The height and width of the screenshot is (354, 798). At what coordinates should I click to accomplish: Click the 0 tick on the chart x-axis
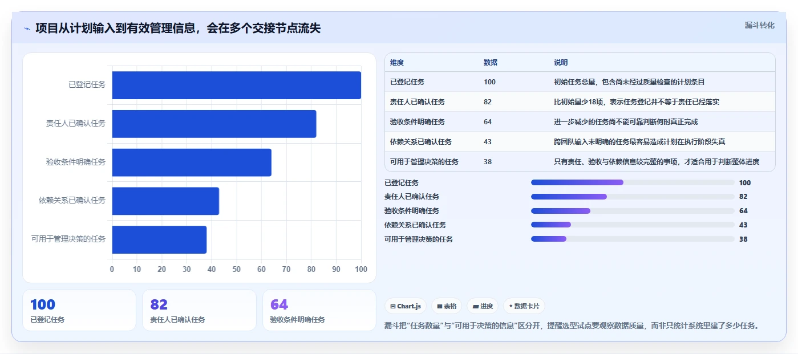(112, 269)
